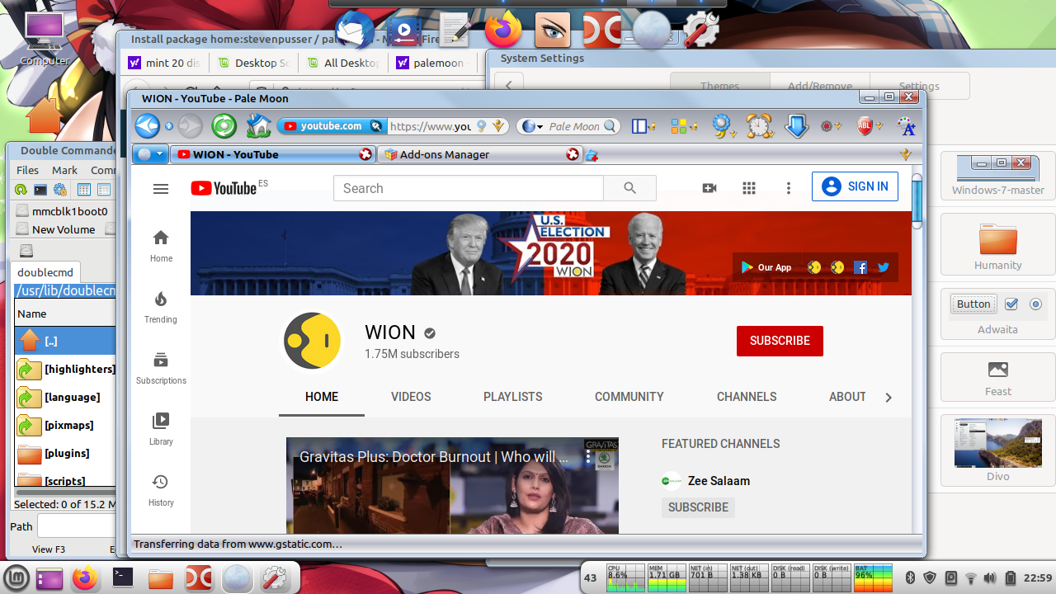Screen dimensions: 1056x594
Task: Go back in Pale Moon browser
Action: [x=147, y=126]
